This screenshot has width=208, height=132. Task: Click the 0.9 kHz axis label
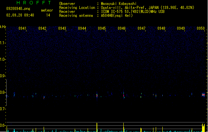tap(3, 76)
